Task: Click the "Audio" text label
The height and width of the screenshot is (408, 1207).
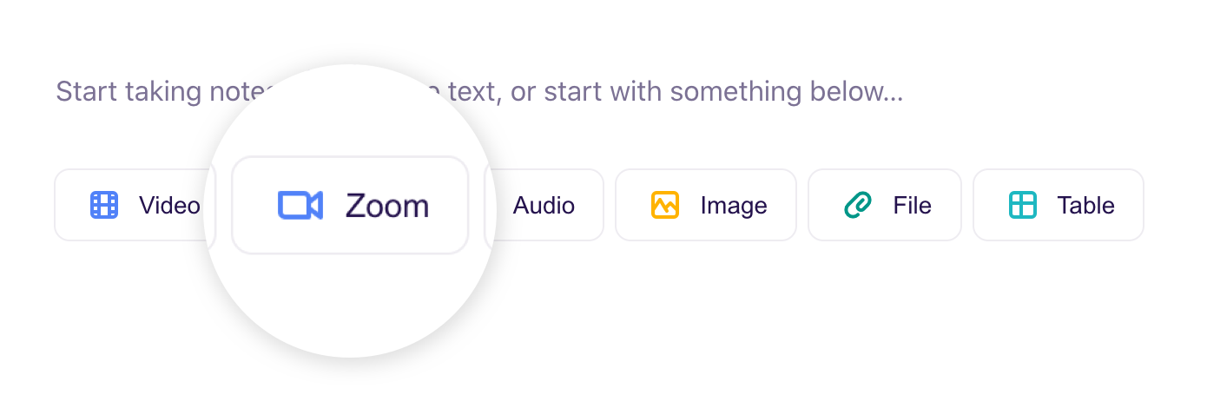Action: click(x=544, y=206)
